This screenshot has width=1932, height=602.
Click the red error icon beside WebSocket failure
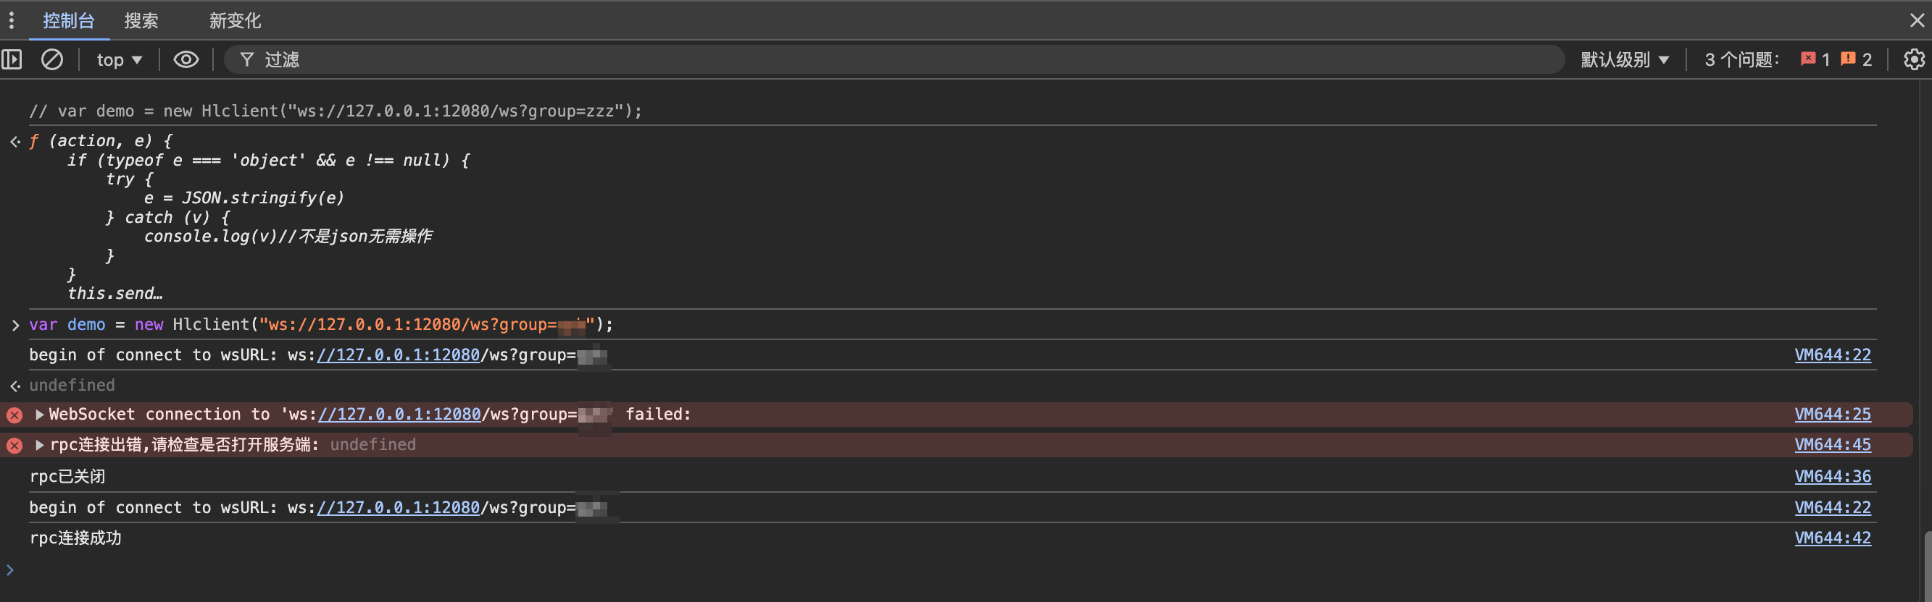point(14,415)
